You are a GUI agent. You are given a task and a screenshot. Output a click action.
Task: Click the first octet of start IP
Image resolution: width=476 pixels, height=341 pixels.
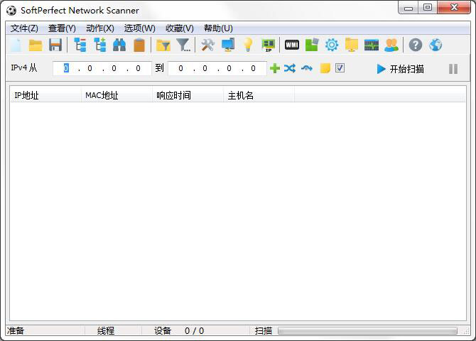[x=66, y=69]
